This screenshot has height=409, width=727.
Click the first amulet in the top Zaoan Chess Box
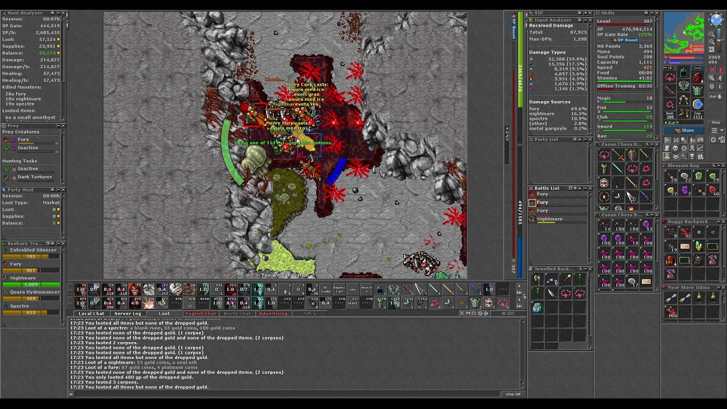point(604,155)
